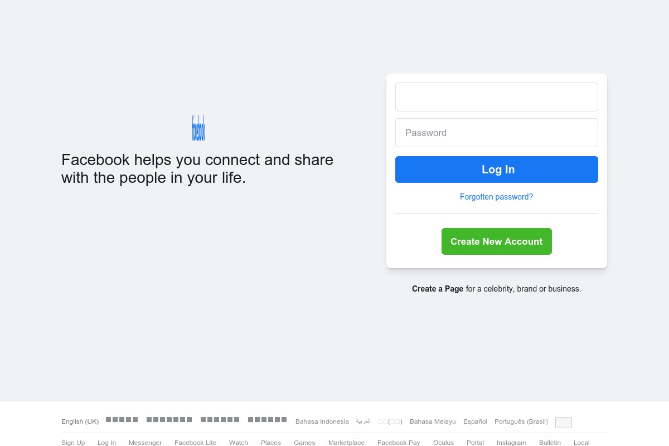Click the blue Log In button
Viewport: 669px width, 446px height.
click(497, 169)
